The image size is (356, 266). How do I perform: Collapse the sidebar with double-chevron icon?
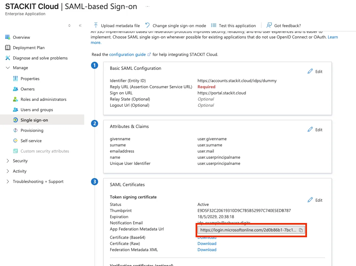(x=80, y=26)
